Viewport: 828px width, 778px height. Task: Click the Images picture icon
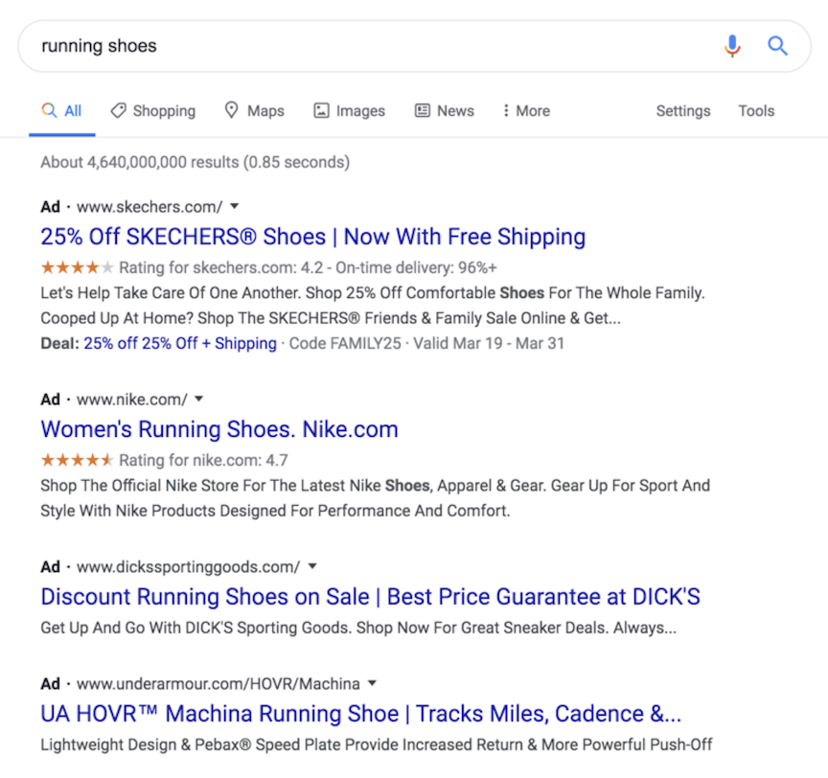(x=322, y=110)
